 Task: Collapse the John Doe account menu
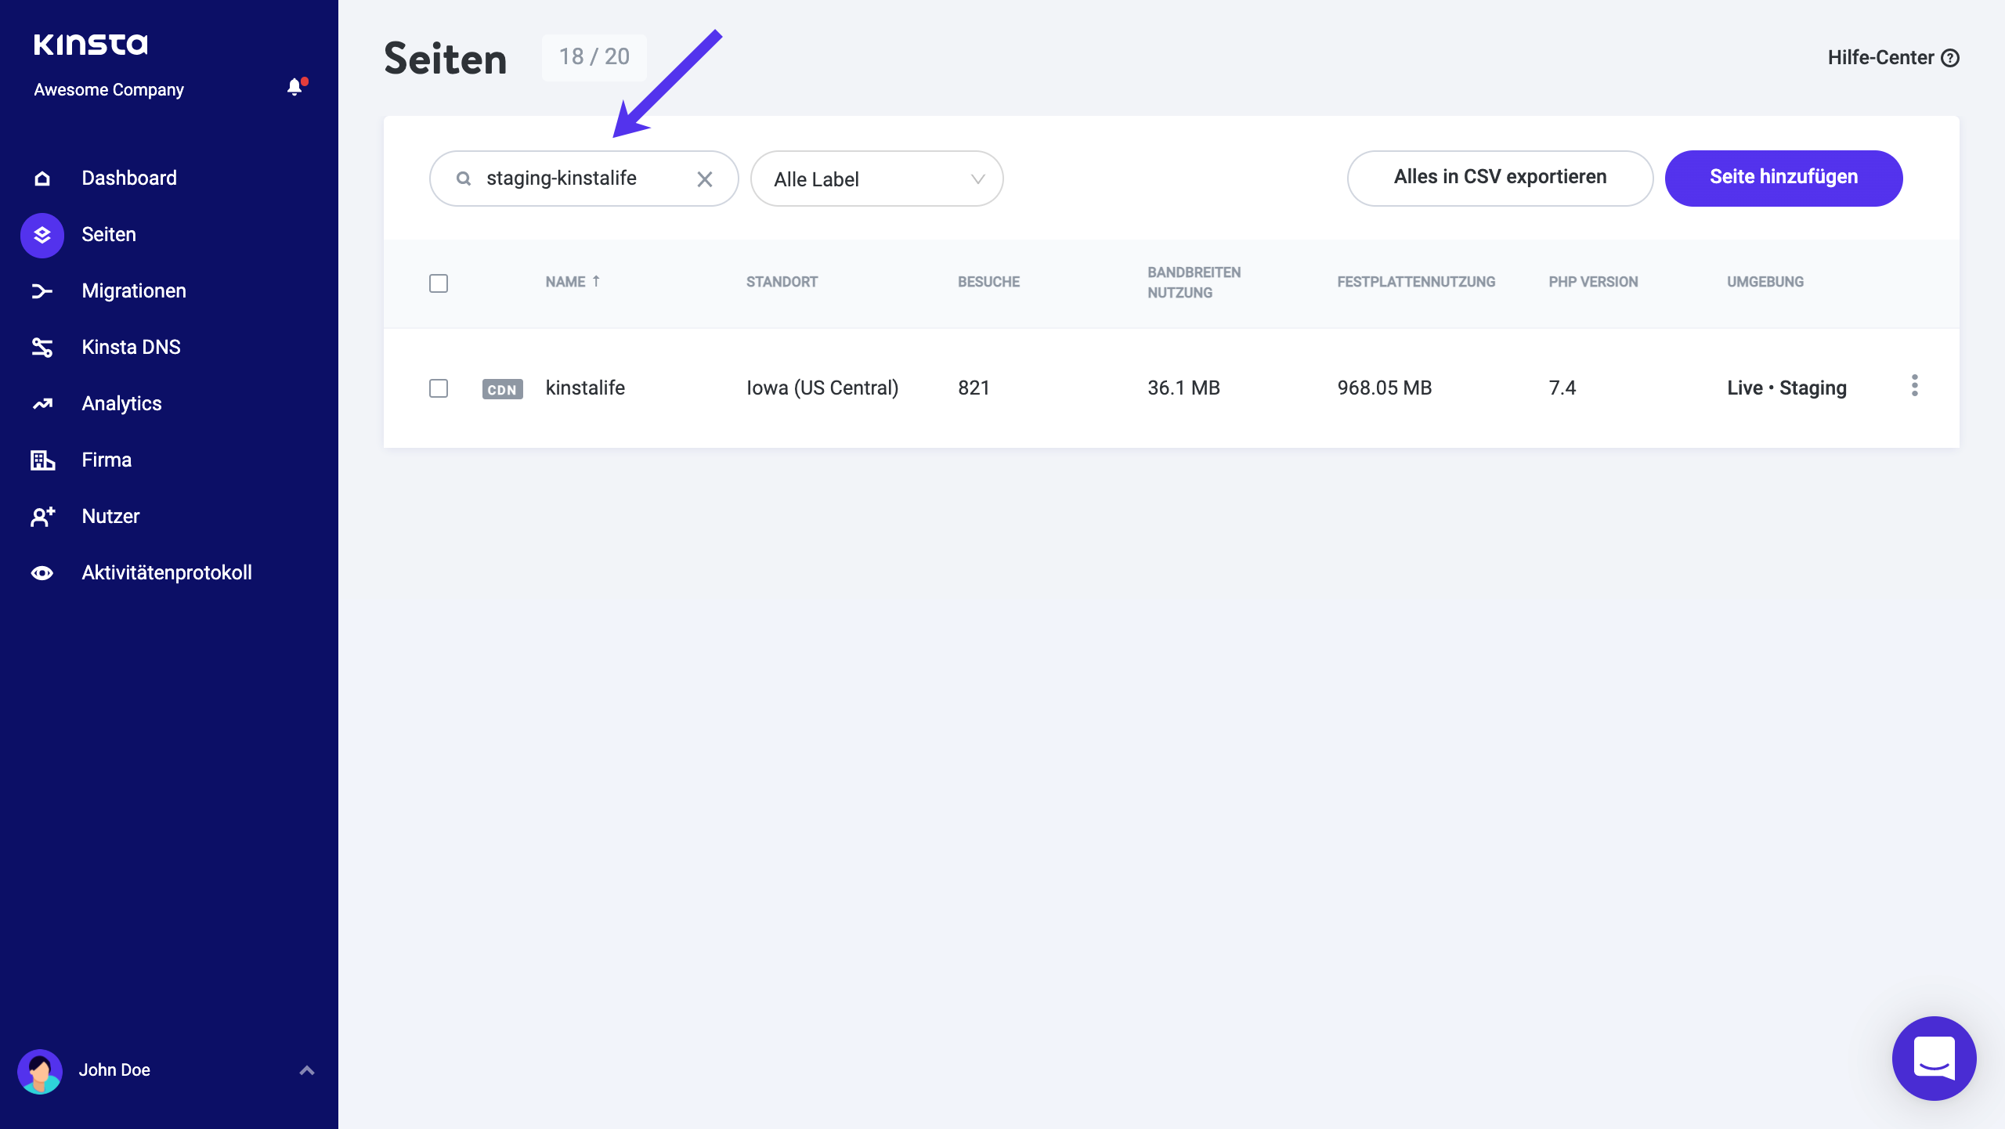(305, 1069)
